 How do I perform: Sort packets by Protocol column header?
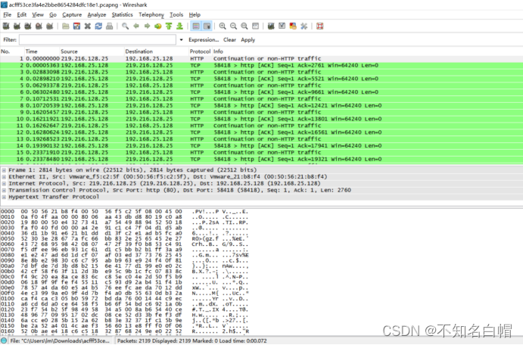click(200, 51)
